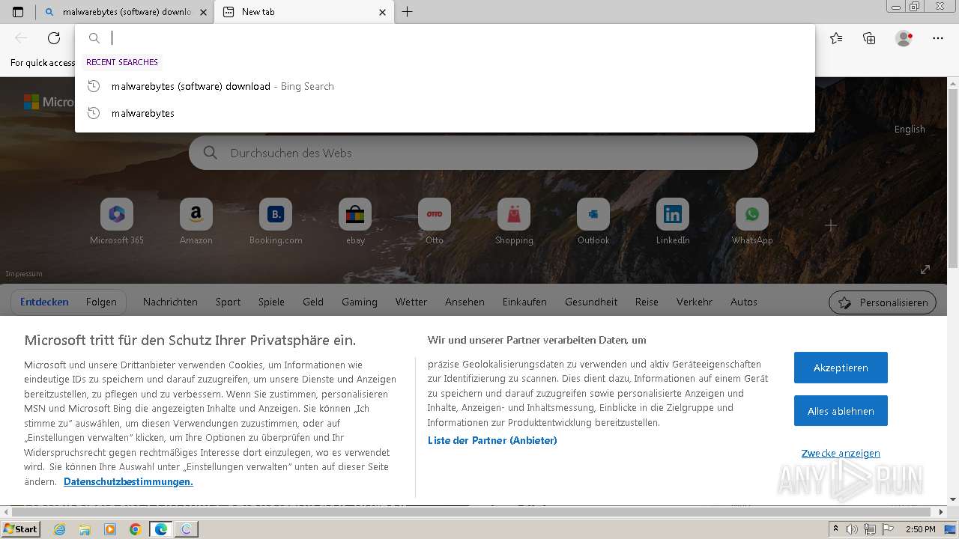This screenshot has height=539, width=959.
Task: Click the Durchsuchen des Webs search box
Action: click(474, 153)
